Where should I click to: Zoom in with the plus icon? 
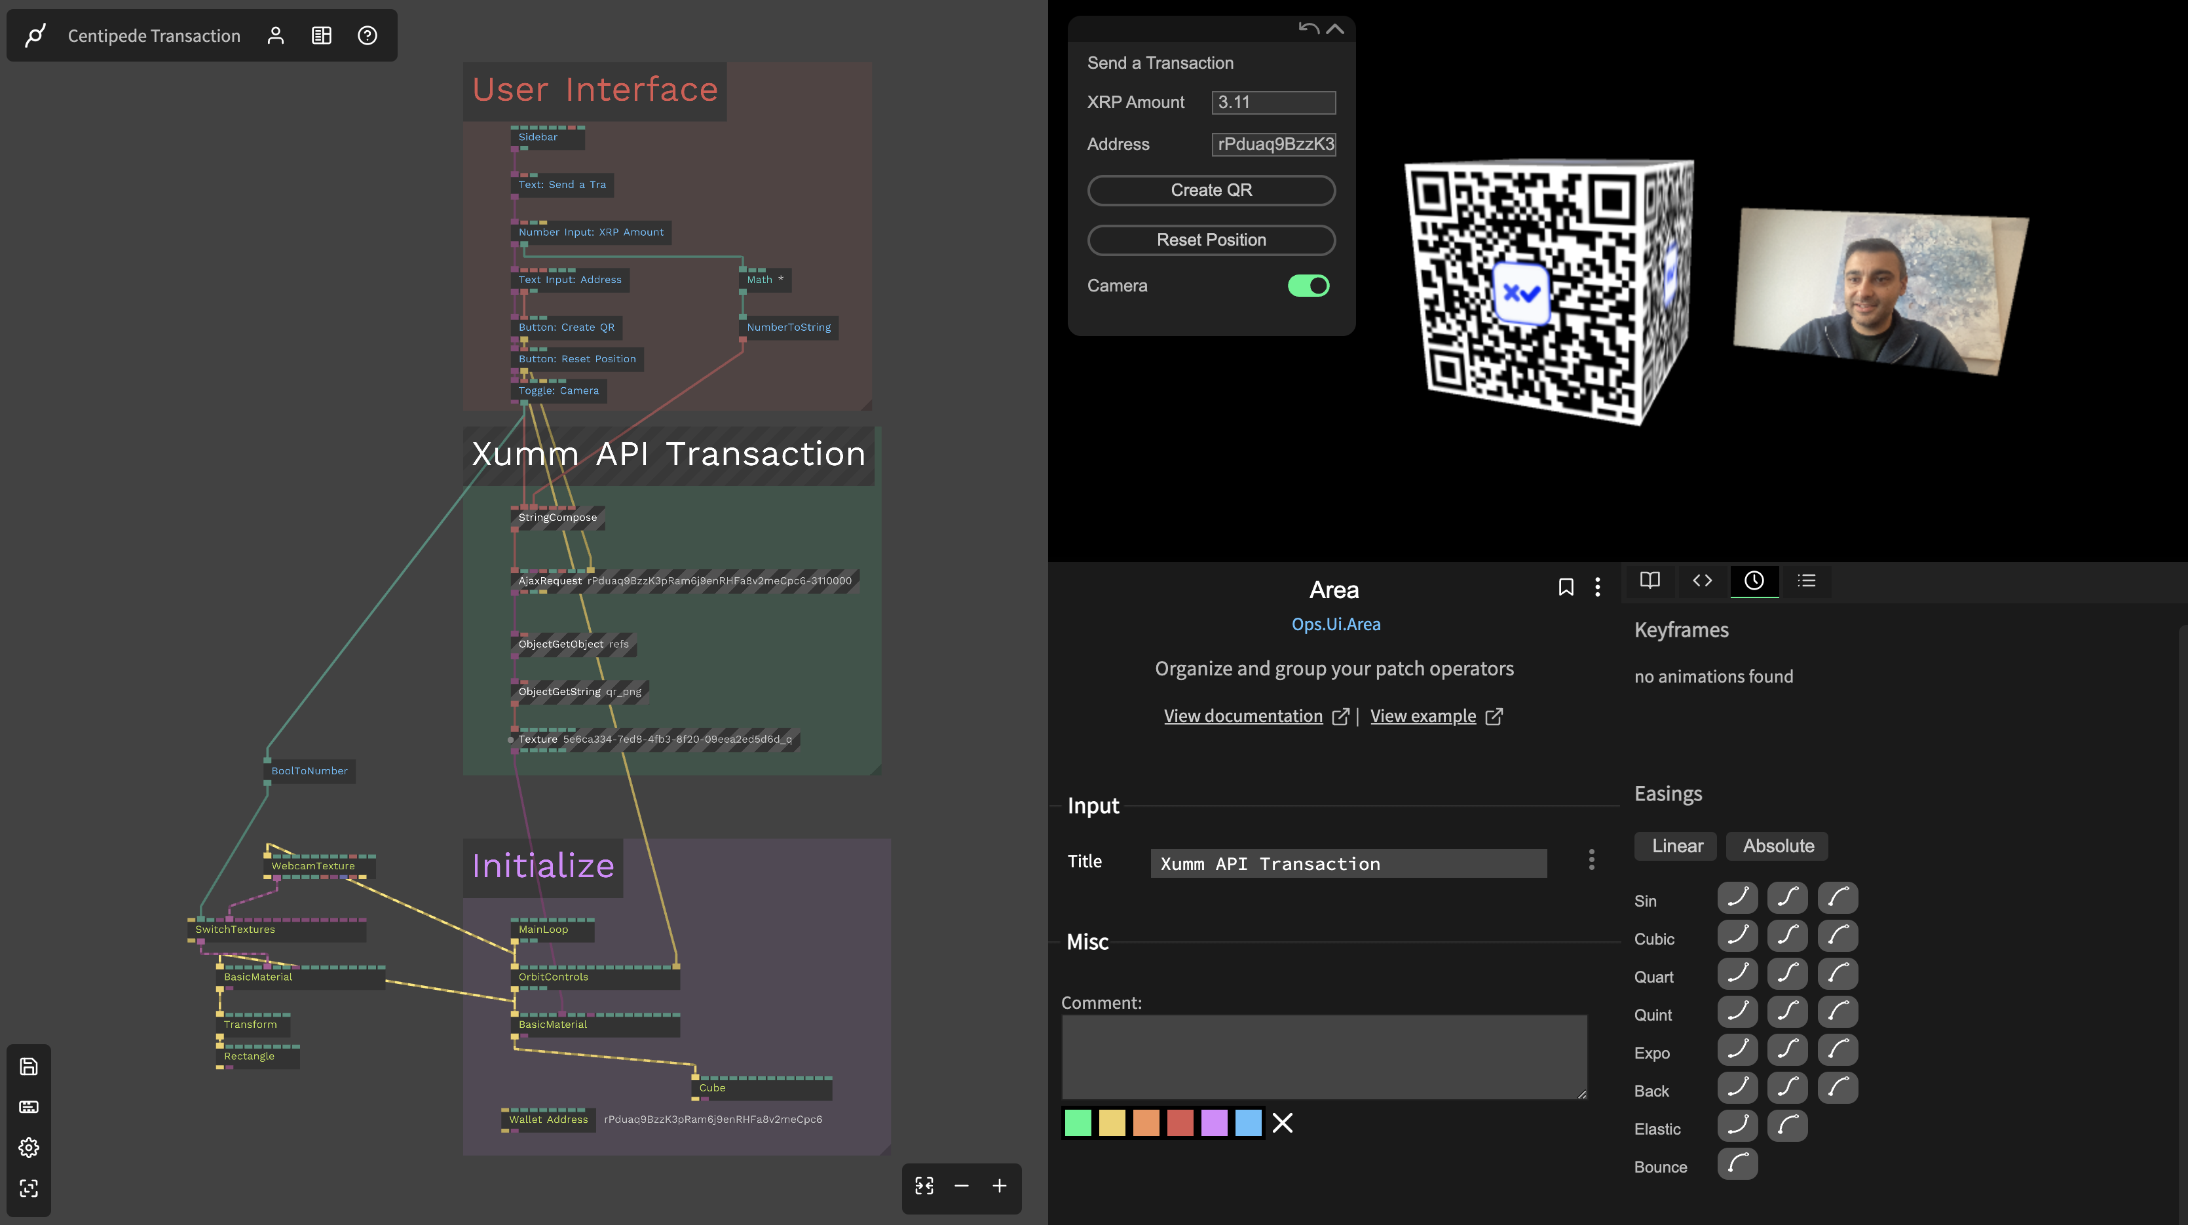click(1000, 1186)
